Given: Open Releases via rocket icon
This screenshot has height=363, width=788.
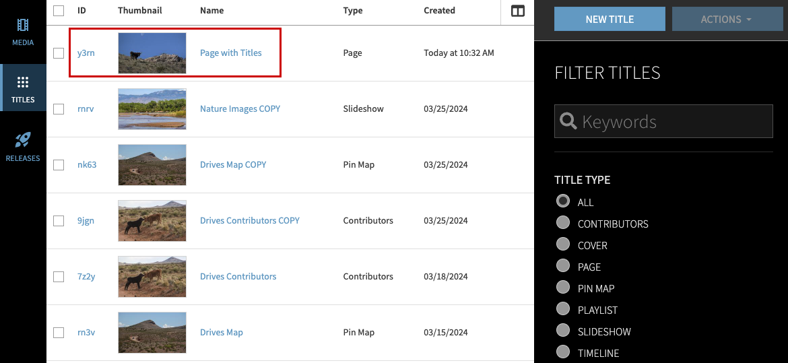Looking at the screenshot, I should (23, 140).
